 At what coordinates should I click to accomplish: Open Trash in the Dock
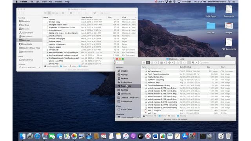(x=228, y=136)
